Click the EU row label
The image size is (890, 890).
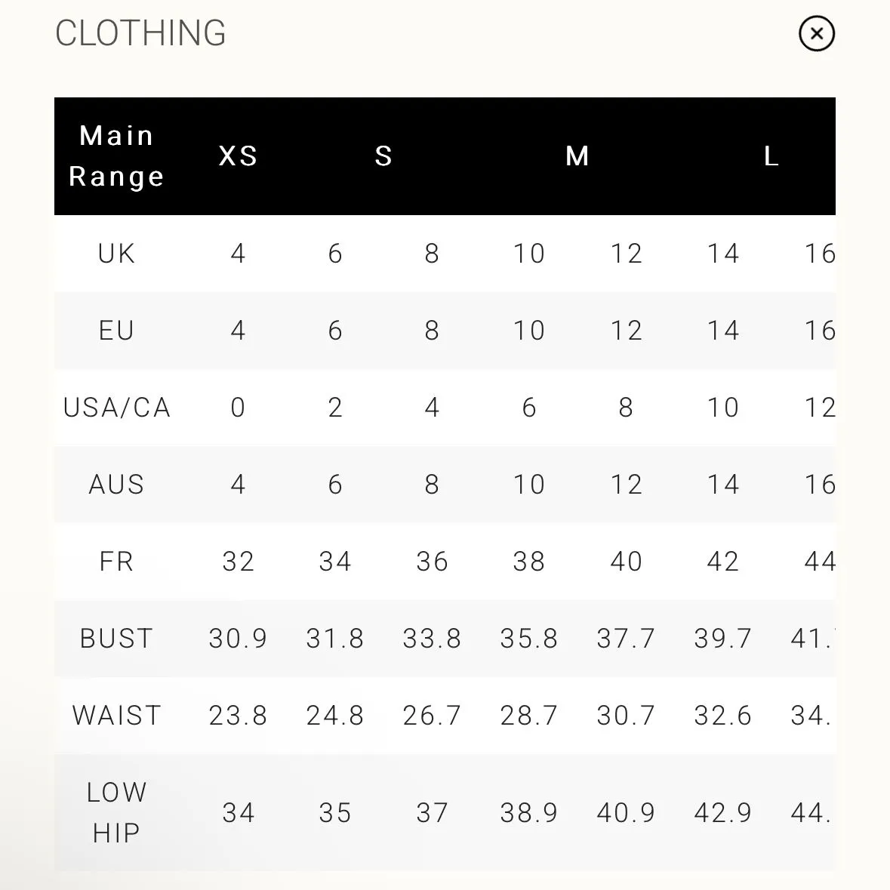116,331
